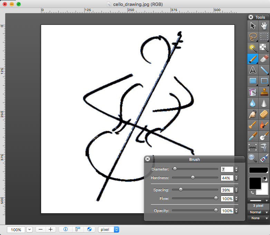Adjust the Opacity slider handle
270x235 pixels.
[216, 210]
